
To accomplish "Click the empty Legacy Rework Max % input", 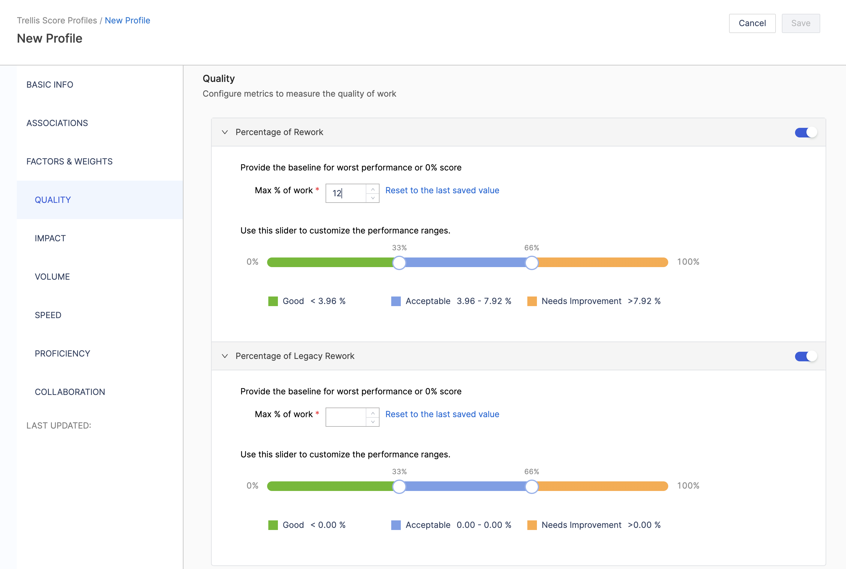I will [x=346, y=417].
